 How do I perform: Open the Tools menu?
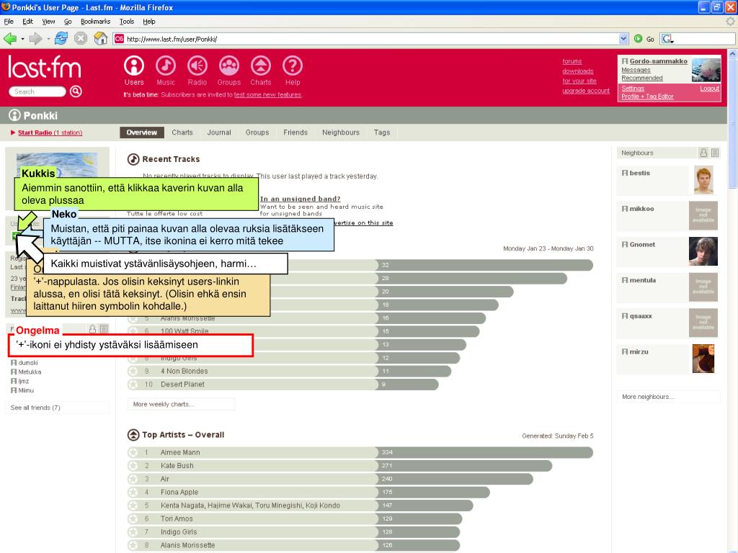[127, 22]
